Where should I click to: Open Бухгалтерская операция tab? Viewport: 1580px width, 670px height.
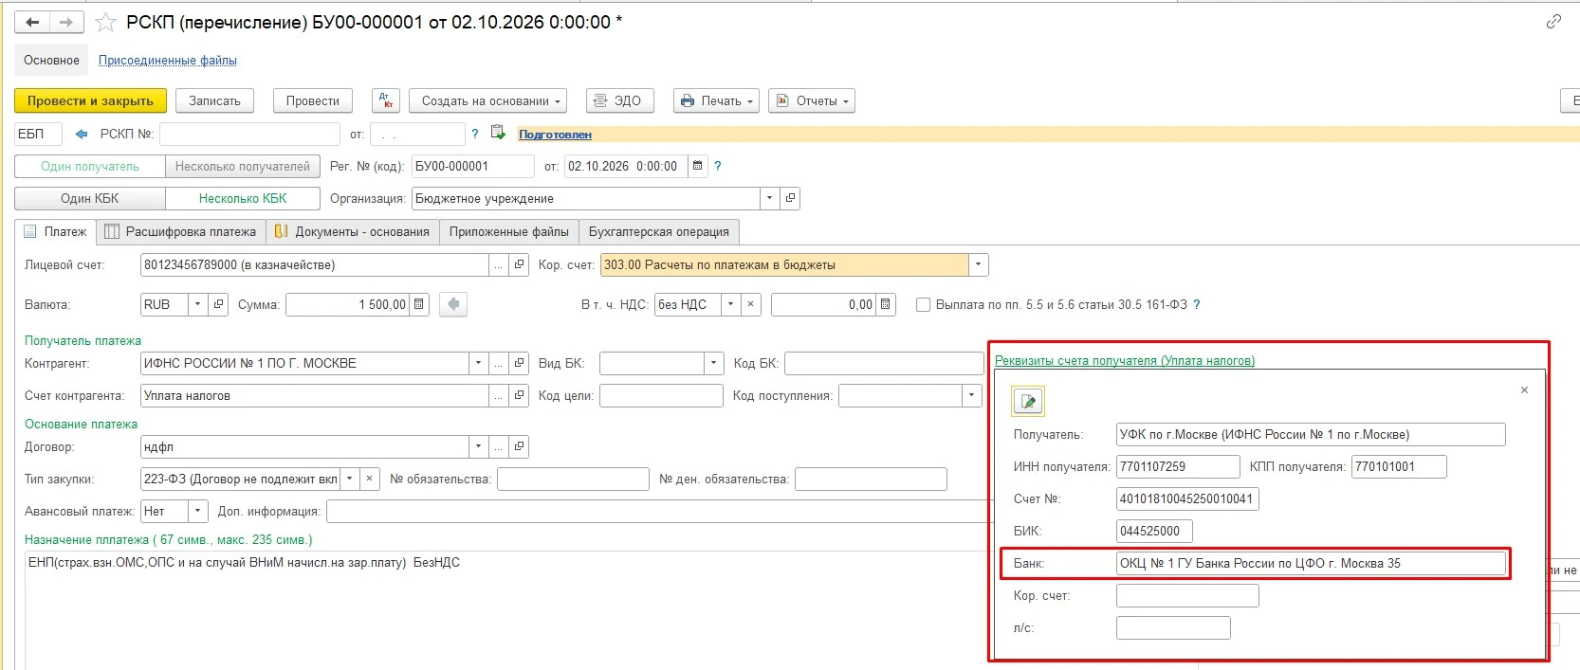pyautogui.click(x=659, y=231)
